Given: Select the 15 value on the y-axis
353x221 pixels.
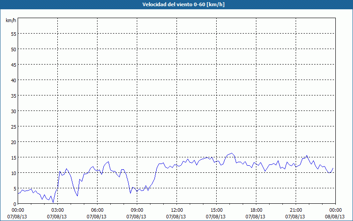Looking at the screenshot, I should click(x=14, y=157).
